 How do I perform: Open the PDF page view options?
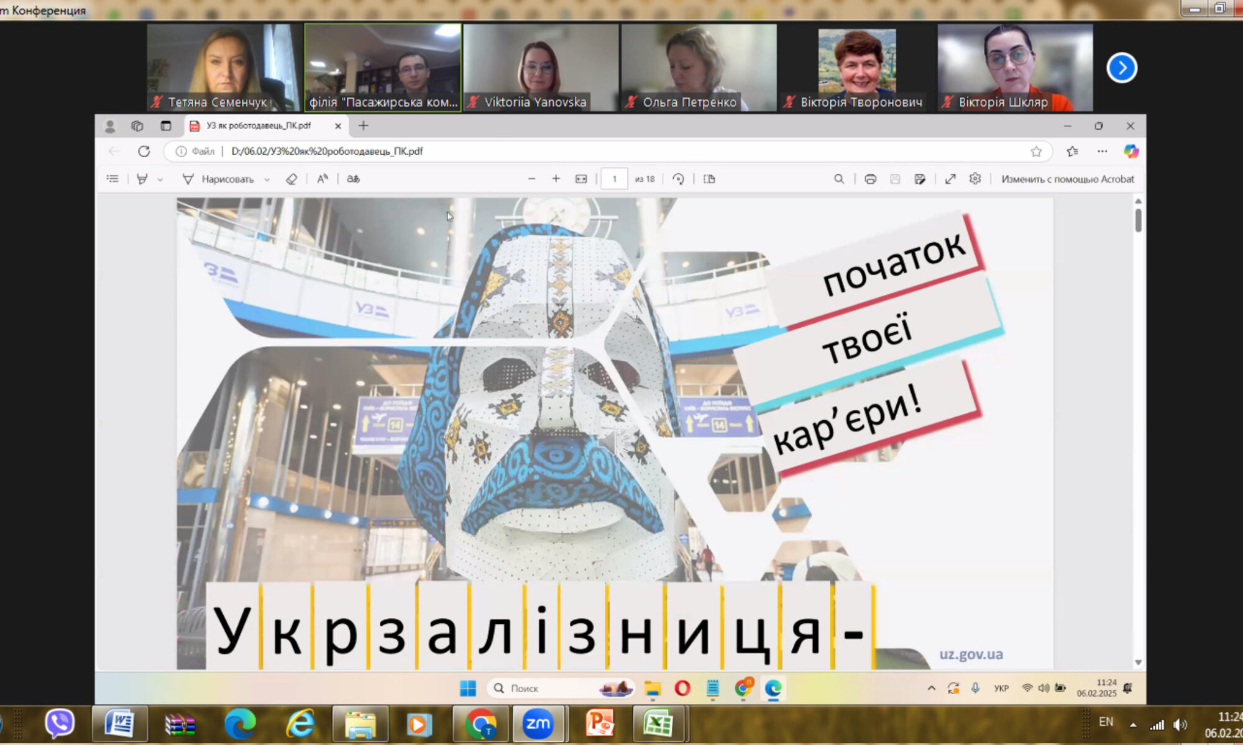tap(709, 179)
